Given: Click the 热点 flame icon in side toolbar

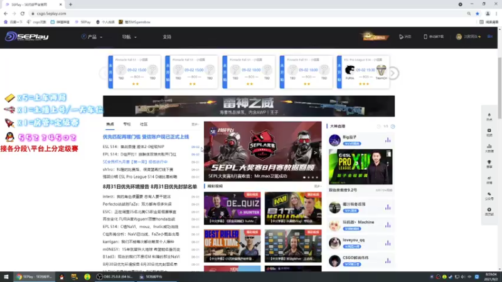Looking at the screenshot, I should pos(489,117).
